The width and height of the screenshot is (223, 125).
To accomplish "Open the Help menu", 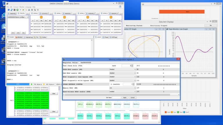I will click(34, 7).
